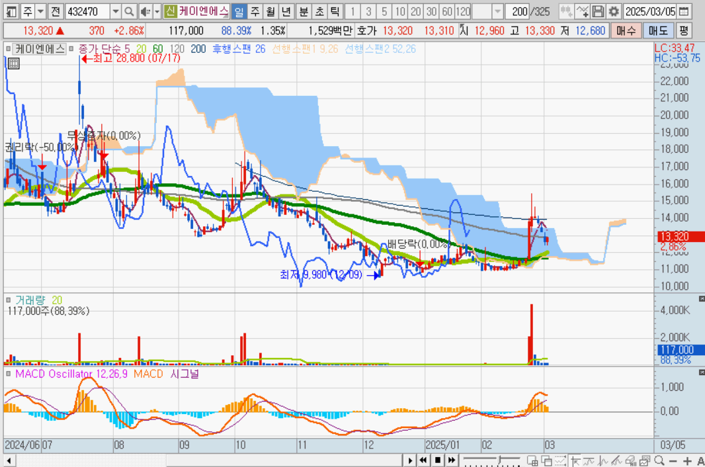Select the 30 interval button
Image resolution: width=705 pixels, height=467 pixels.
click(431, 11)
